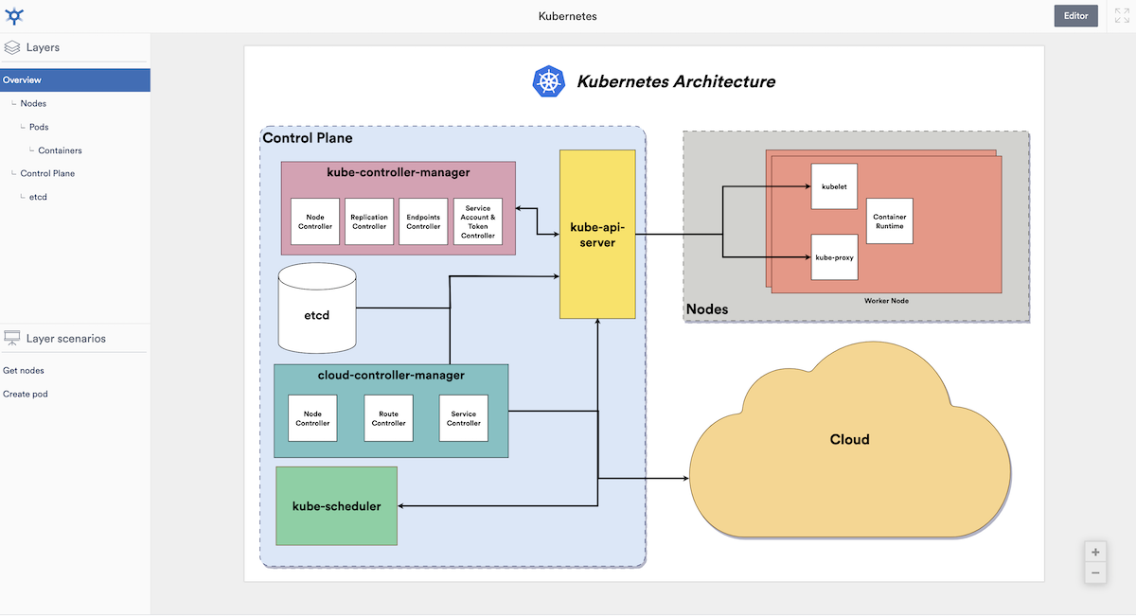This screenshot has width=1136, height=616.
Task: Click the Layers panel icon
Action: click(12, 46)
